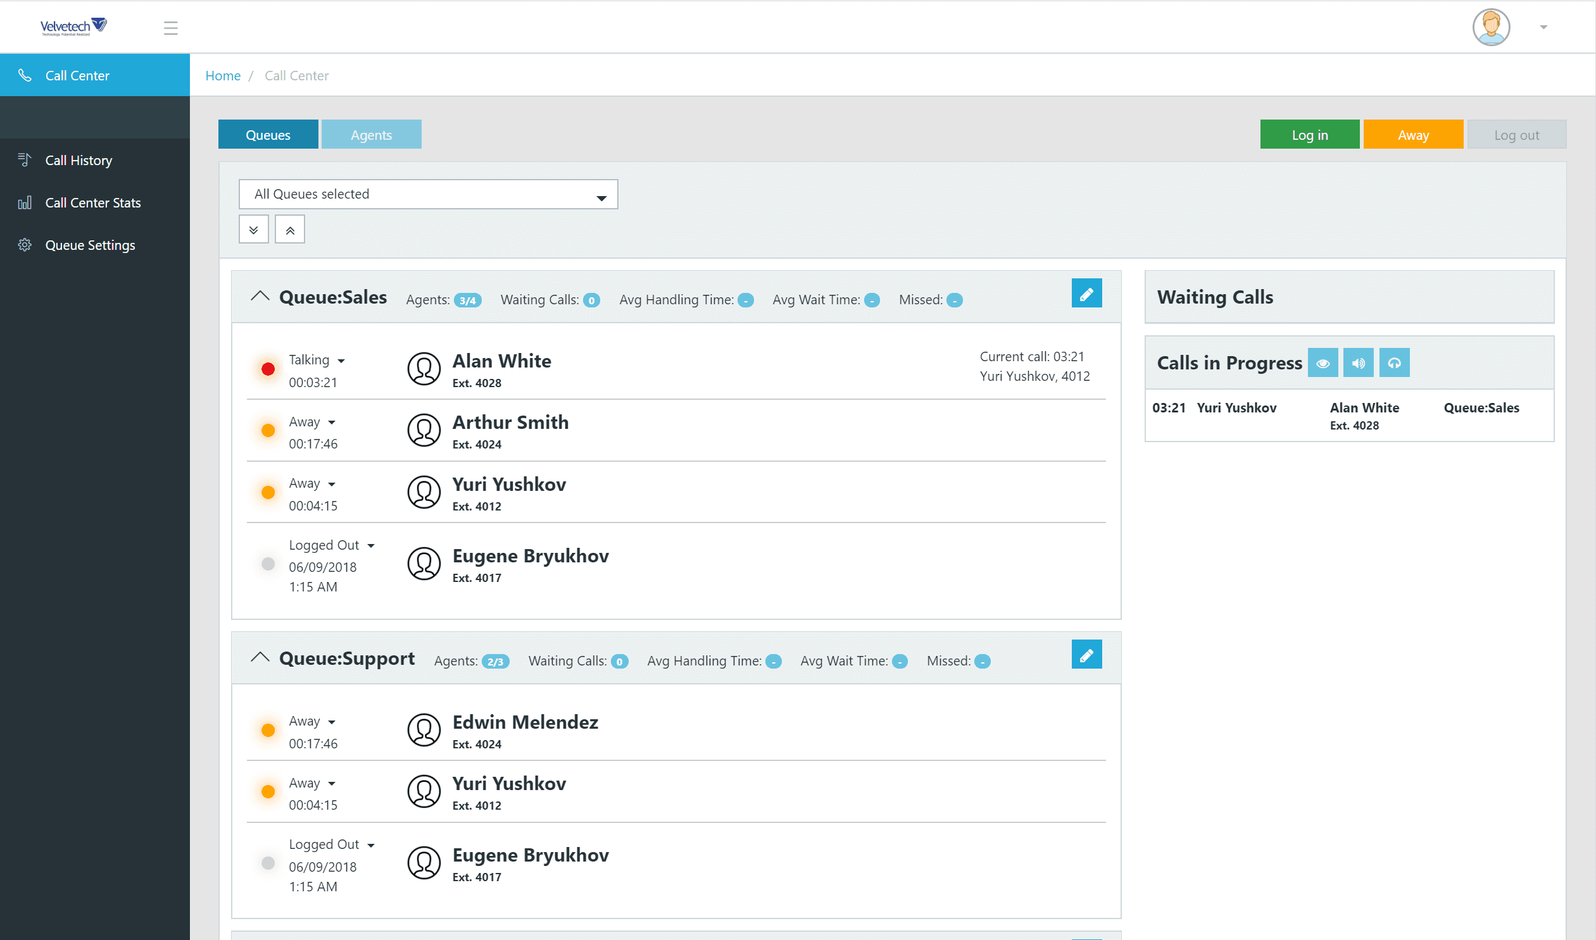Open Queue Settings via the gear icon
Image resolution: width=1596 pixels, height=940 pixels.
click(x=25, y=245)
